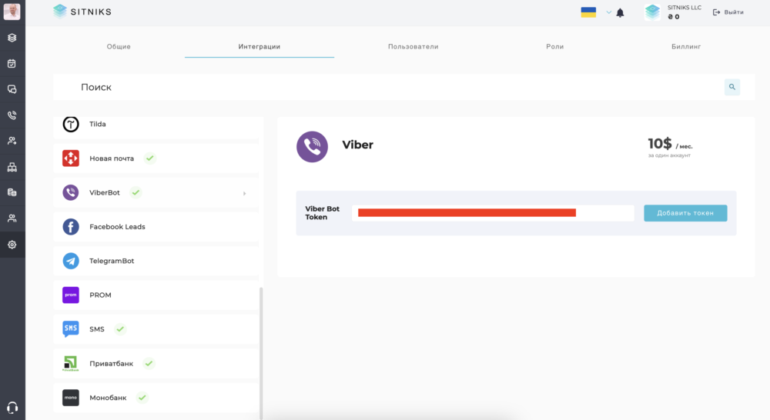Viewport: 770px width, 420px height.
Task: Expand the ViberBot row arrow
Action: [x=245, y=193]
